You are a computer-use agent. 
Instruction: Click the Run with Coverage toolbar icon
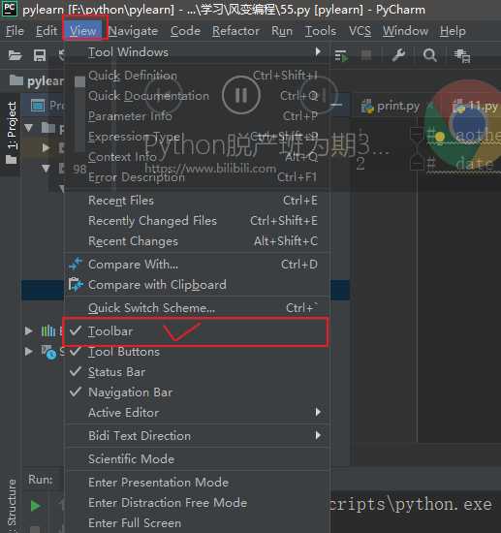point(341,55)
